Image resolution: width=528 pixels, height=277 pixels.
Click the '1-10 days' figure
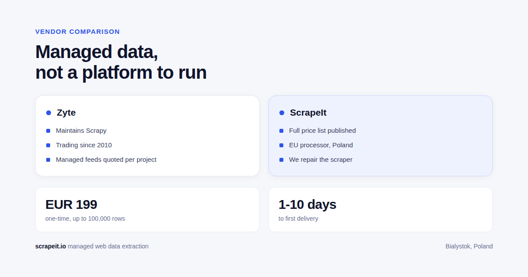click(x=307, y=204)
